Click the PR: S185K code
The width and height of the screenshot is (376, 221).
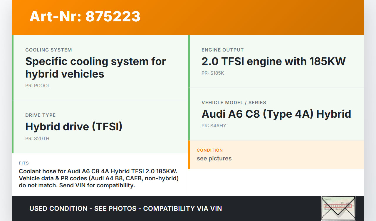click(x=213, y=73)
